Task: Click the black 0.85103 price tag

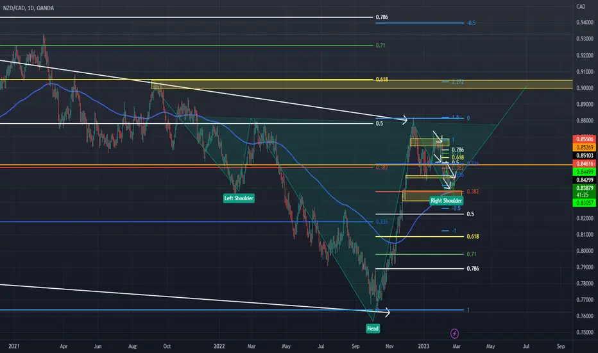Action: [x=585, y=155]
